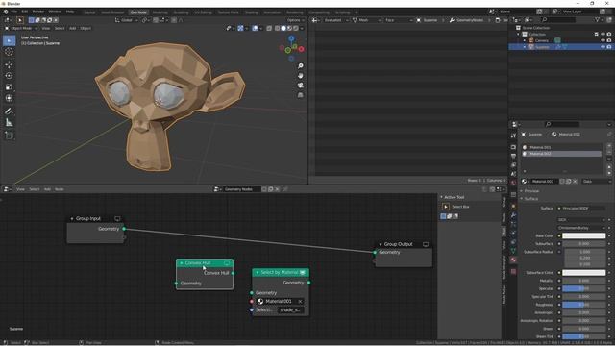The width and height of the screenshot is (615, 346).
Task: Click the Select Box icon in Active Tool panel
Action: coord(446,207)
